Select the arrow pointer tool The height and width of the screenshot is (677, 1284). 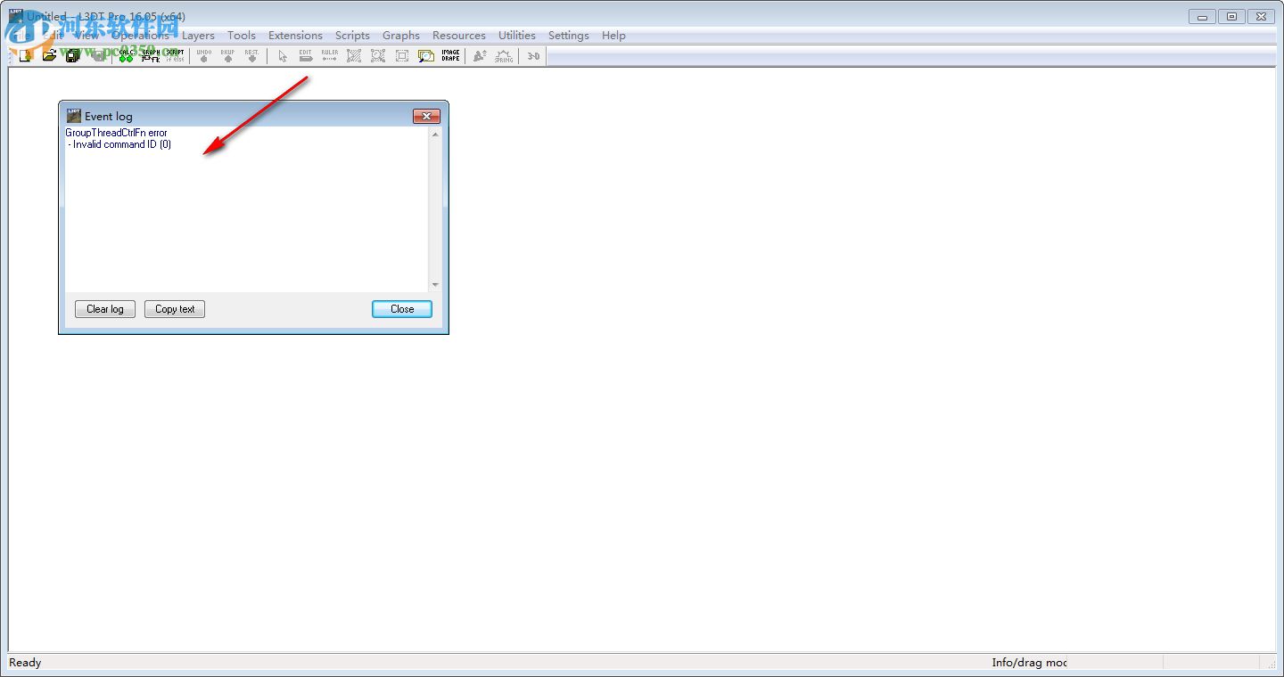click(x=283, y=55)
